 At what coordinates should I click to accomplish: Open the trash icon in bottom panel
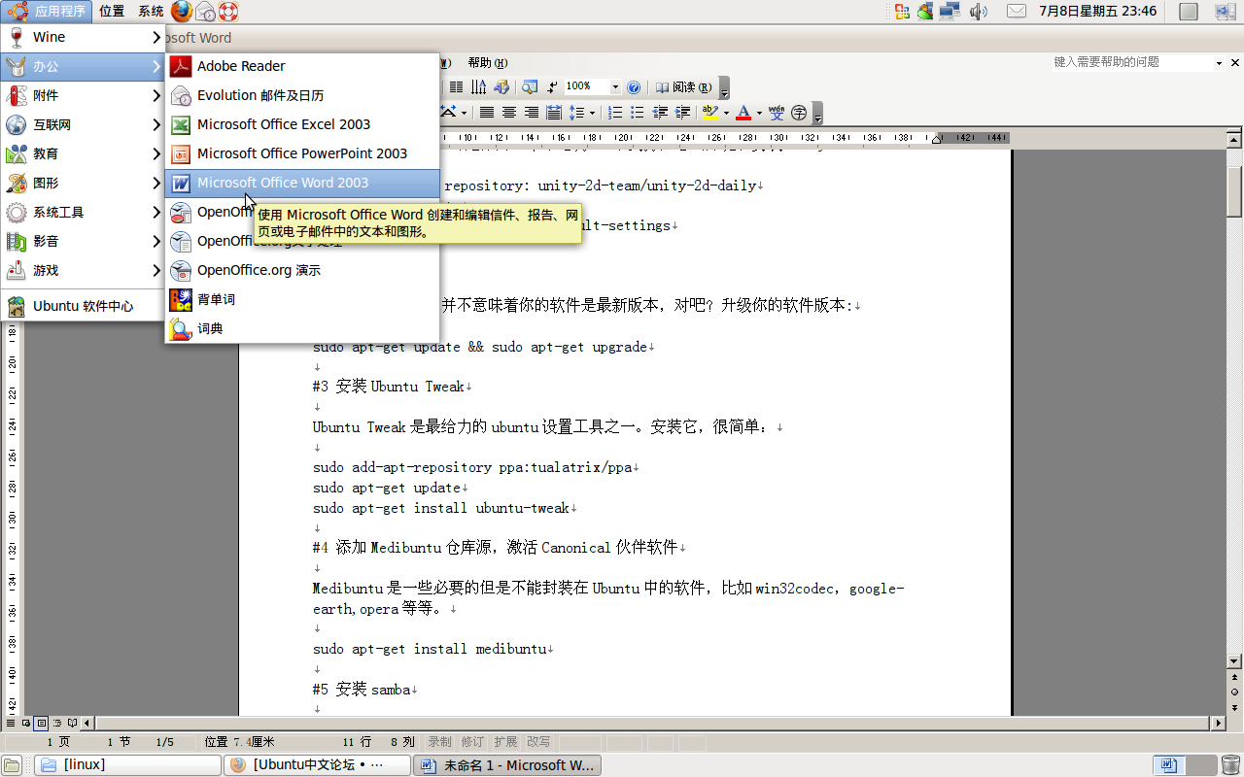click(1230, 765)
